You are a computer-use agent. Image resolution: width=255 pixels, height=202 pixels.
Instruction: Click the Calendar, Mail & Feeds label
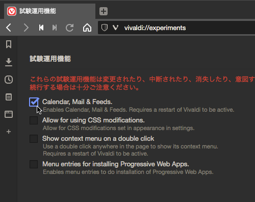tap(77, 102)
